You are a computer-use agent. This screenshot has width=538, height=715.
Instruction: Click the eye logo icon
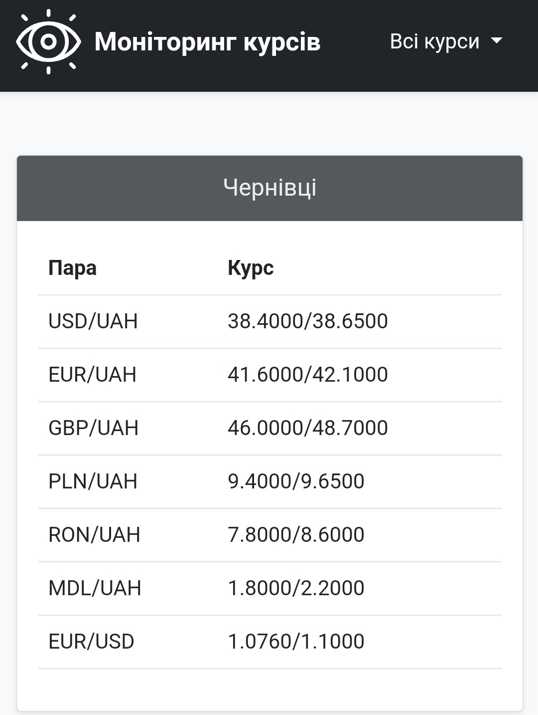coord(48,42)
